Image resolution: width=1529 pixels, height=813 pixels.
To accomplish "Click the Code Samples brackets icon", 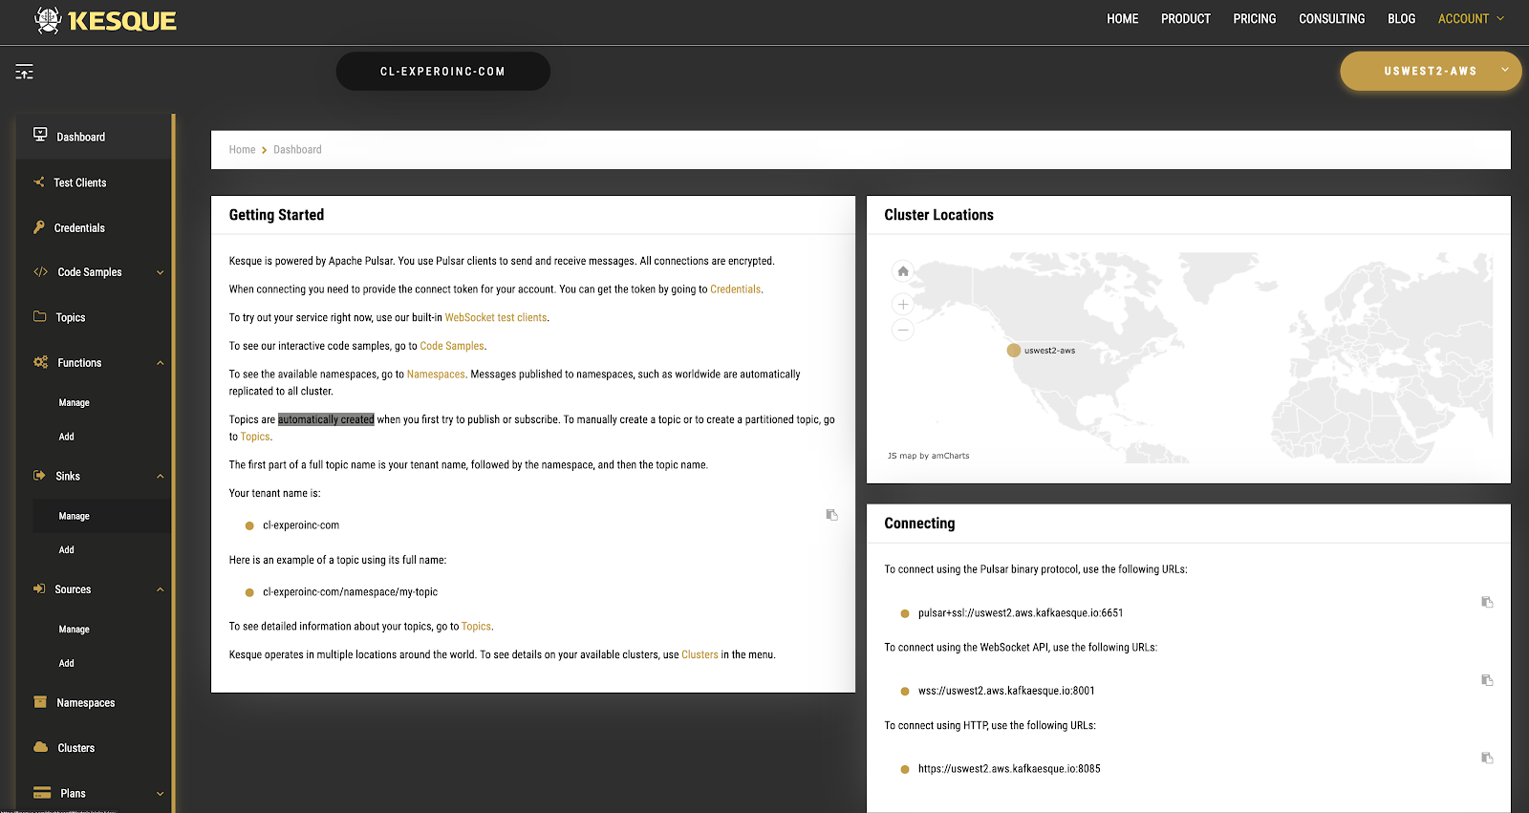I will (40, 272).
